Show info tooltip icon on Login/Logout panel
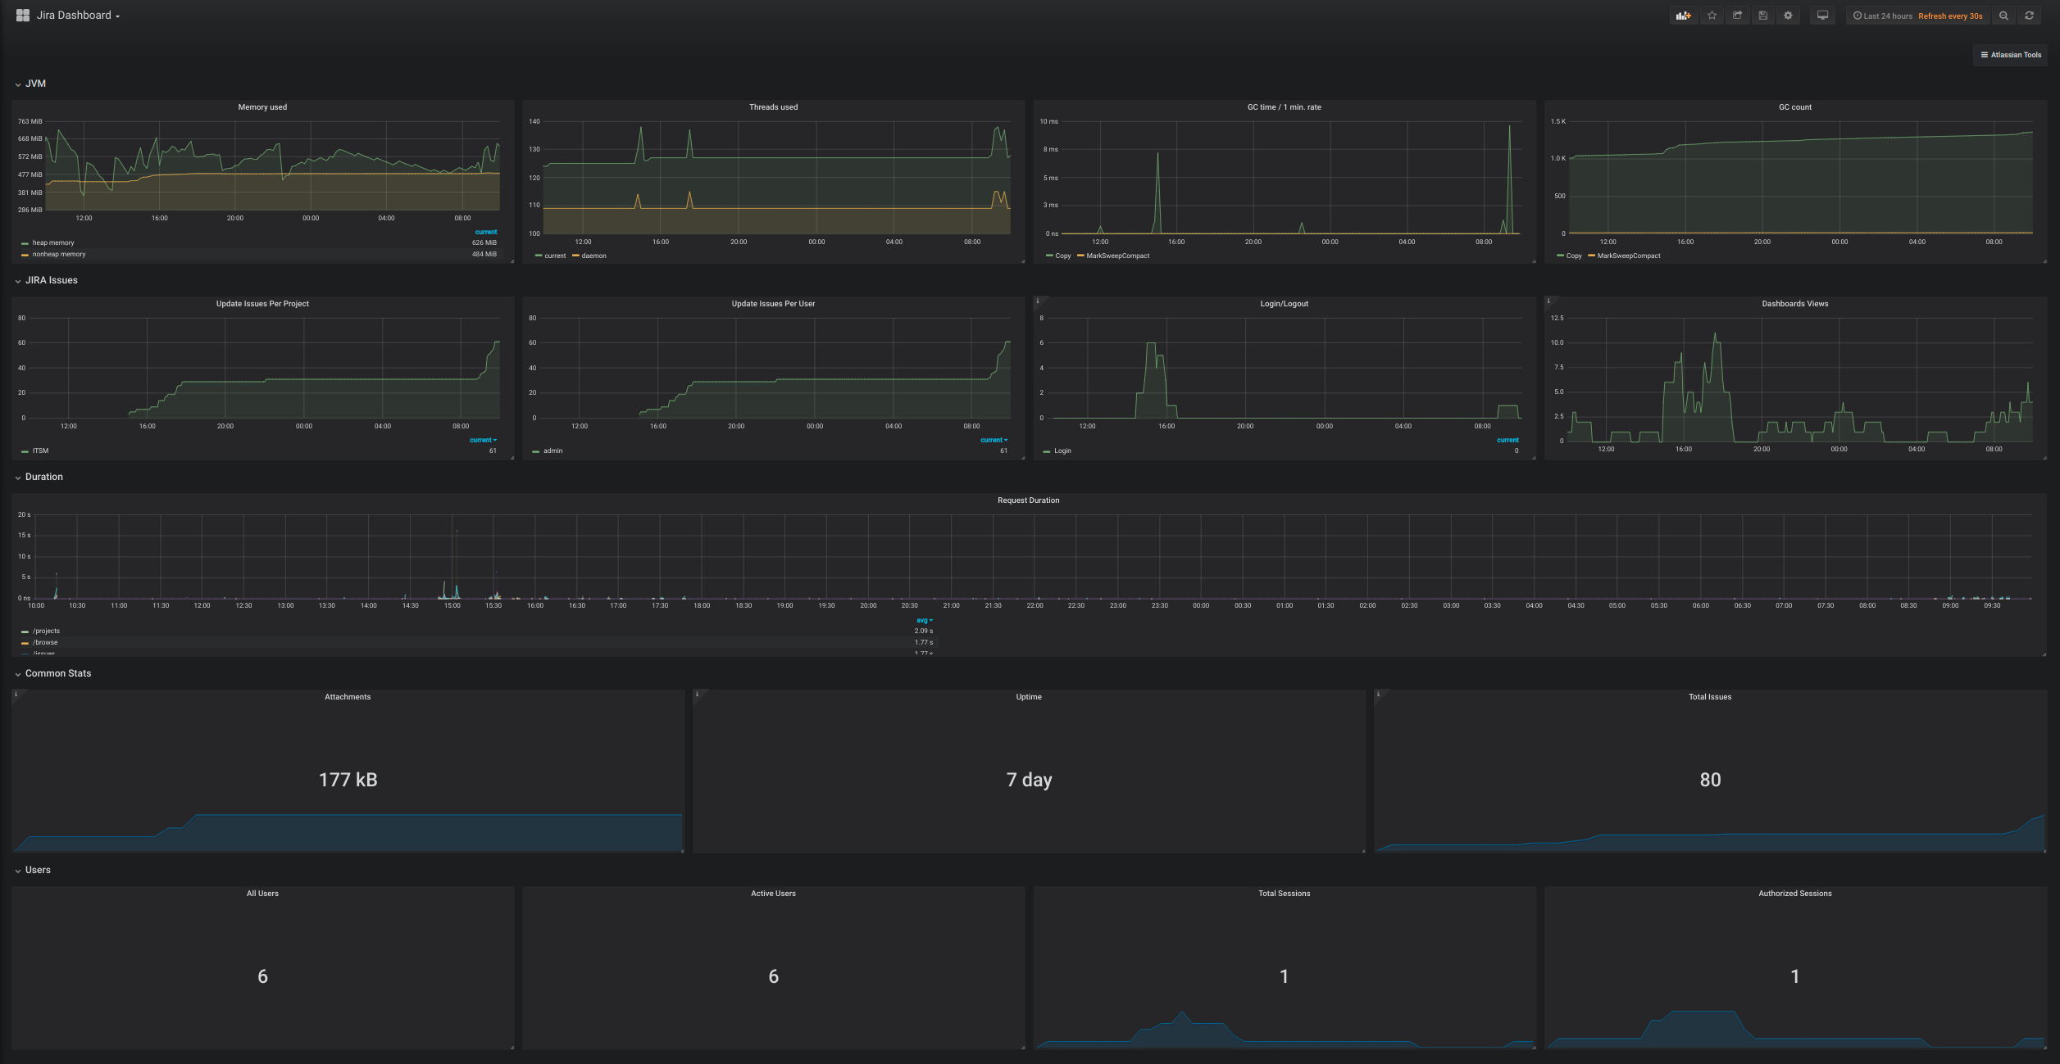This screenshot has width=2060, height=1064. 1038,301
